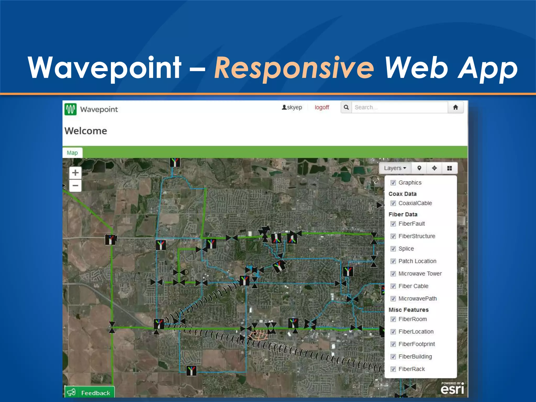Screen dimensions: 536x402
Task: Click the skyep user profile icon
Action: pyautogui.click(x=284, y=107)
